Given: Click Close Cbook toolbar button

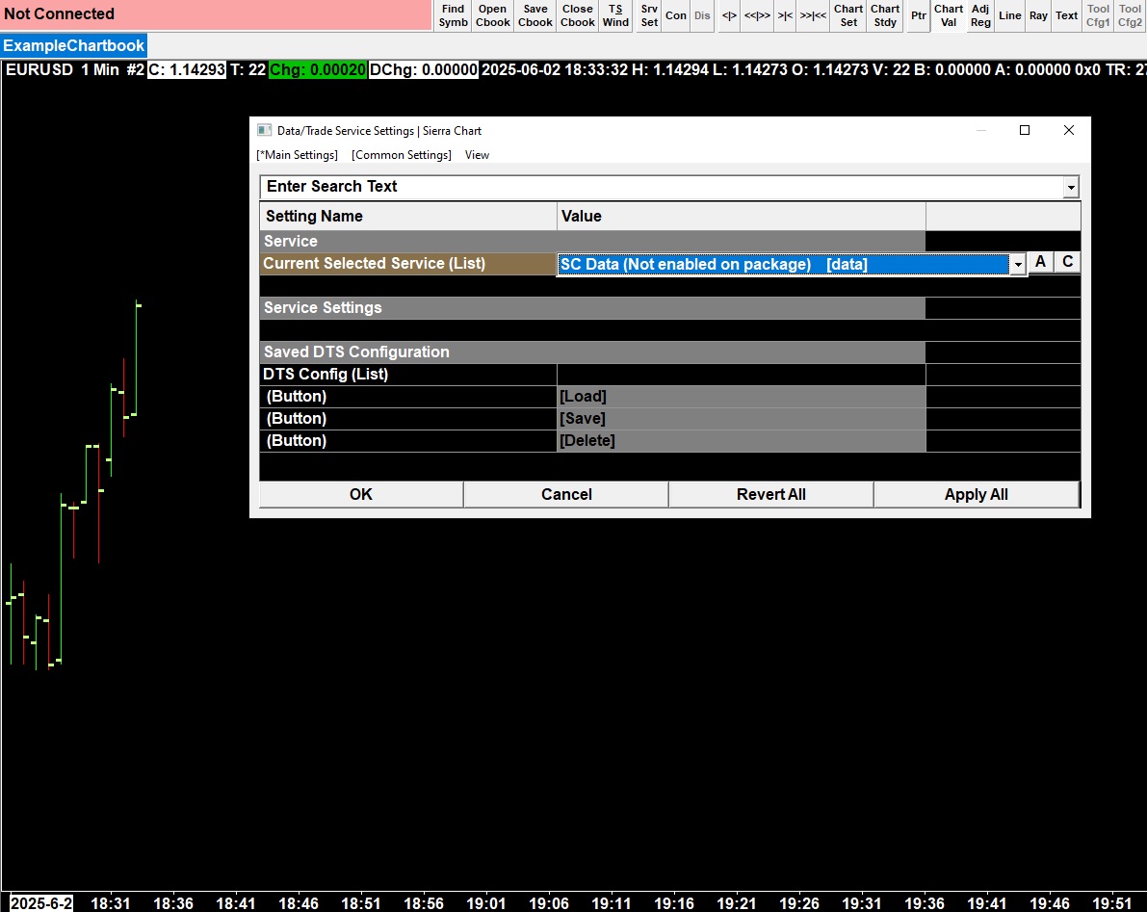Looking at the screenshot, I should pyautogui.click(x=577, y=15).
